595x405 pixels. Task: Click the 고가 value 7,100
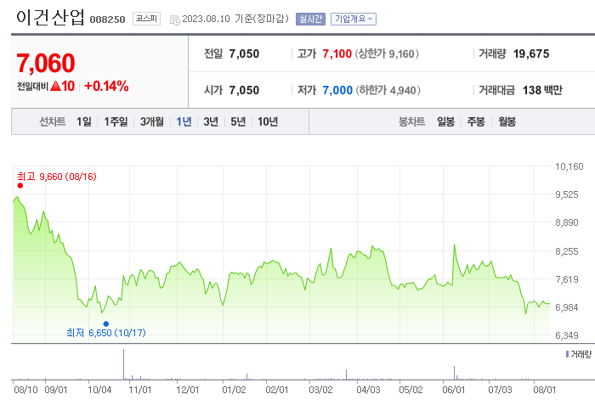point(337,53)
